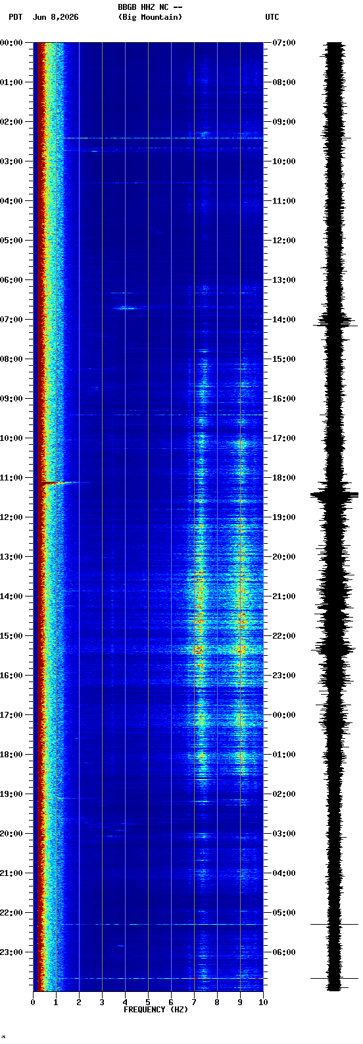This screenshot has width=363, height=1044.
Task: Click the frequency axis tick '7'
Action: click(194, 1002)
